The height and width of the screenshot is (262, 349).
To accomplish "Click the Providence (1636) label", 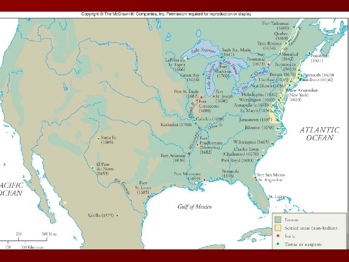I will tap(317, 80).
